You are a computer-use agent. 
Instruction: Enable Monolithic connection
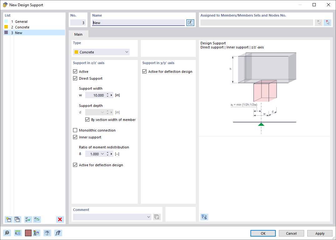point(75,130)
